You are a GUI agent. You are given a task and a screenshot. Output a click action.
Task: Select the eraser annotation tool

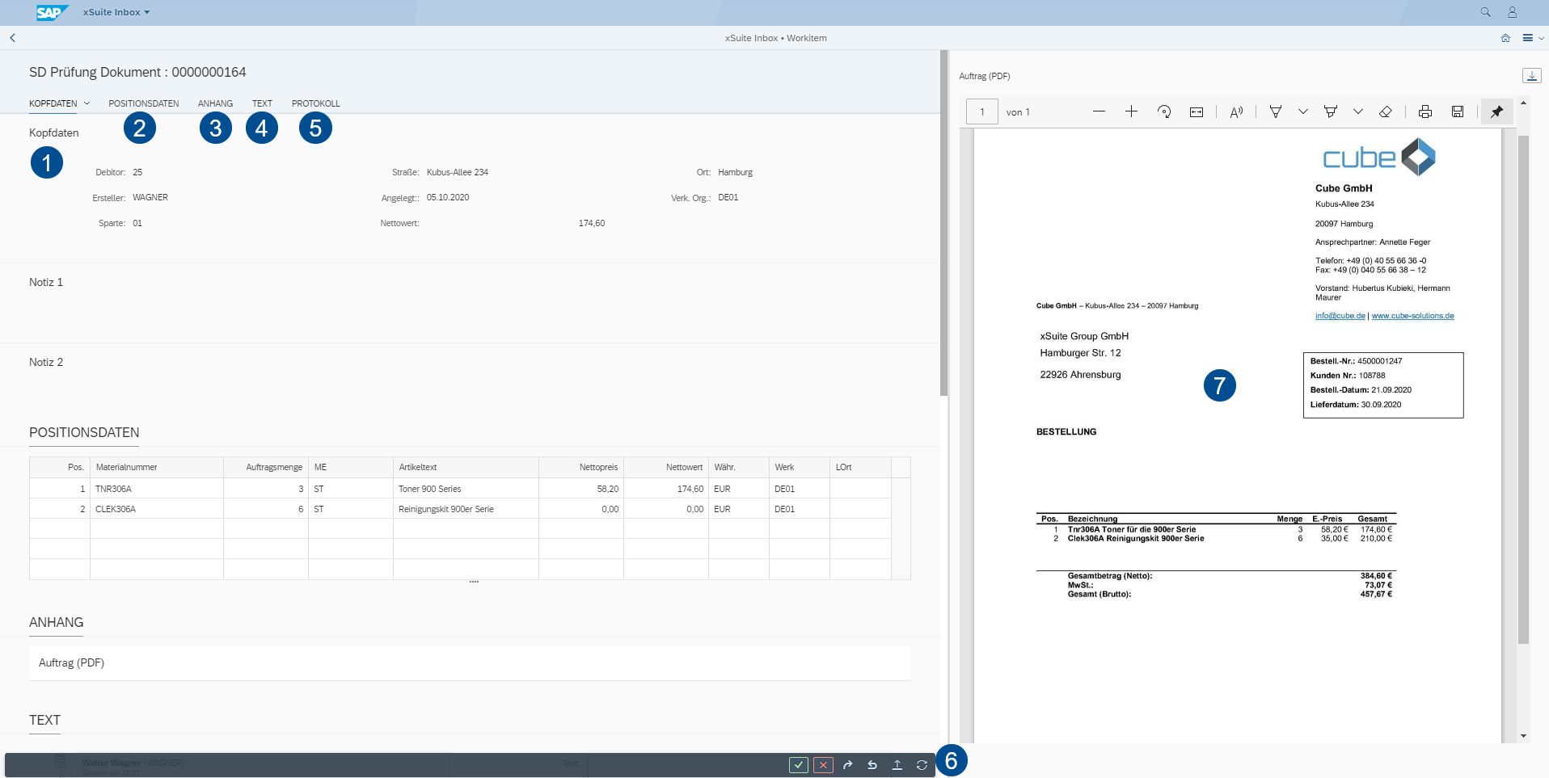click(1386, 111)
